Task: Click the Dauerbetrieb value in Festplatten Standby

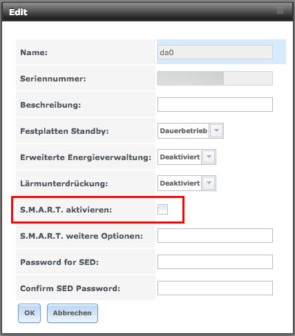Action: tap(183, 130)
